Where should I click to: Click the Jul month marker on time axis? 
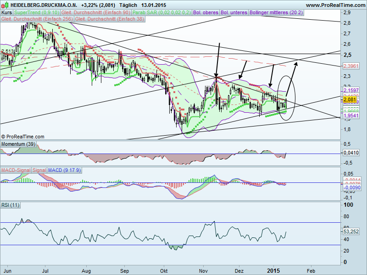click(45, 271)
